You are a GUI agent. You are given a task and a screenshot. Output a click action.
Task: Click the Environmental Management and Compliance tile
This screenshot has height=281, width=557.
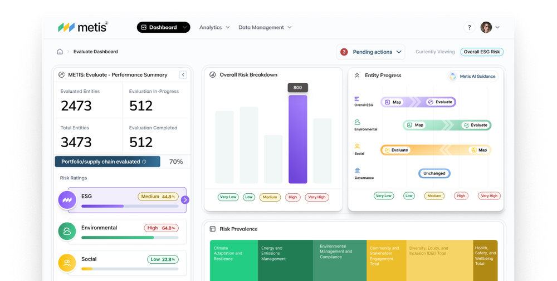[x=340, y=260]
